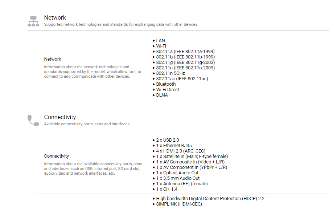
Task: Select the LAN list item
Action: (x=160, y=41)
